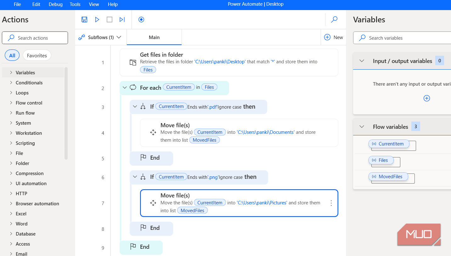Click the Subflows icon

coord(82,37)
